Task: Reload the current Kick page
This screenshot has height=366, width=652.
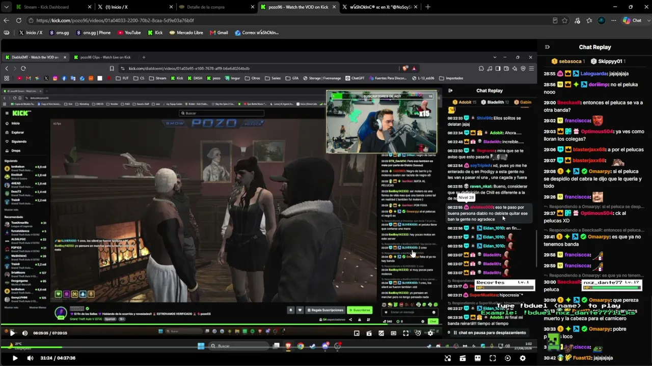Action: tap(18, 20)
